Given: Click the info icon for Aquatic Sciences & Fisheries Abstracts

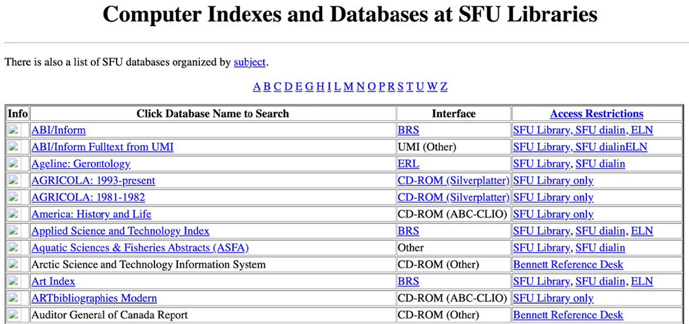Looking at the screenshot, I should [14, 248].
